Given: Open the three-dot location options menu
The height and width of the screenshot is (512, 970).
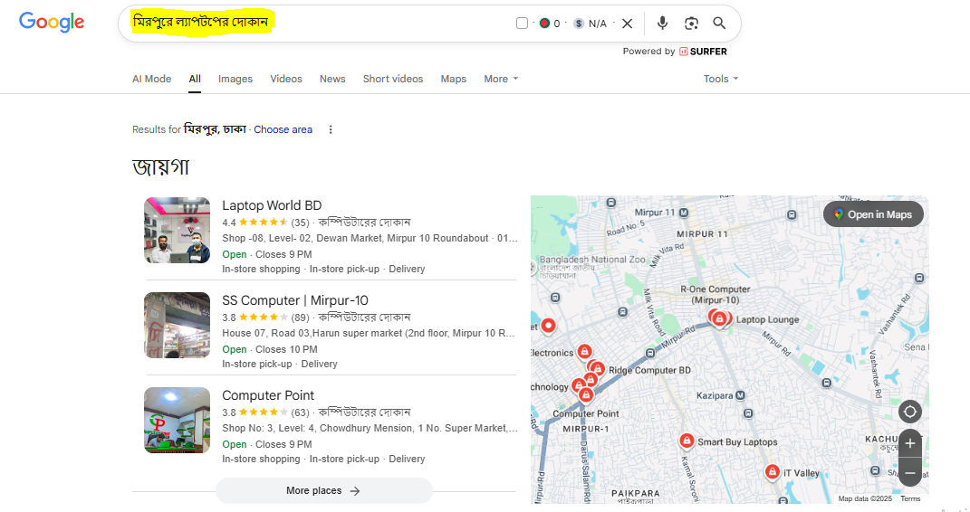Looking at the screenshot, I should tap(331, 129).
